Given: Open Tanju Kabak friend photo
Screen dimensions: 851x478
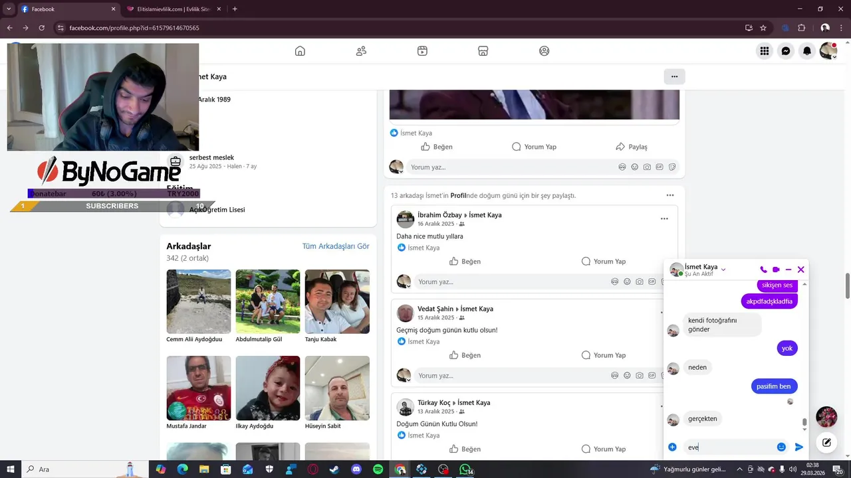Looking at the screenshot, I should click(337, 301).
